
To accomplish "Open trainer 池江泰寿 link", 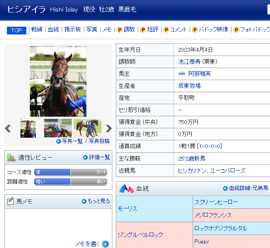I will coord(189,62).
